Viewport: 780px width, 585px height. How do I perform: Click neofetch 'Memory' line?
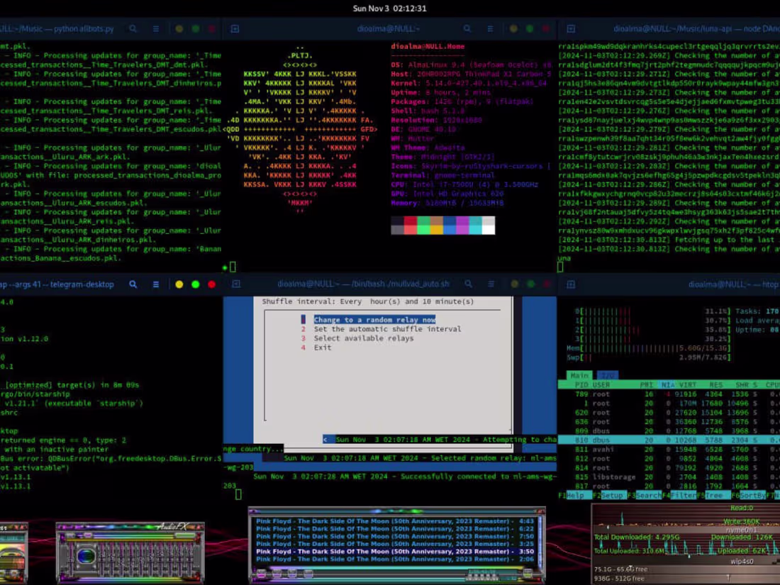pos(447,203)
